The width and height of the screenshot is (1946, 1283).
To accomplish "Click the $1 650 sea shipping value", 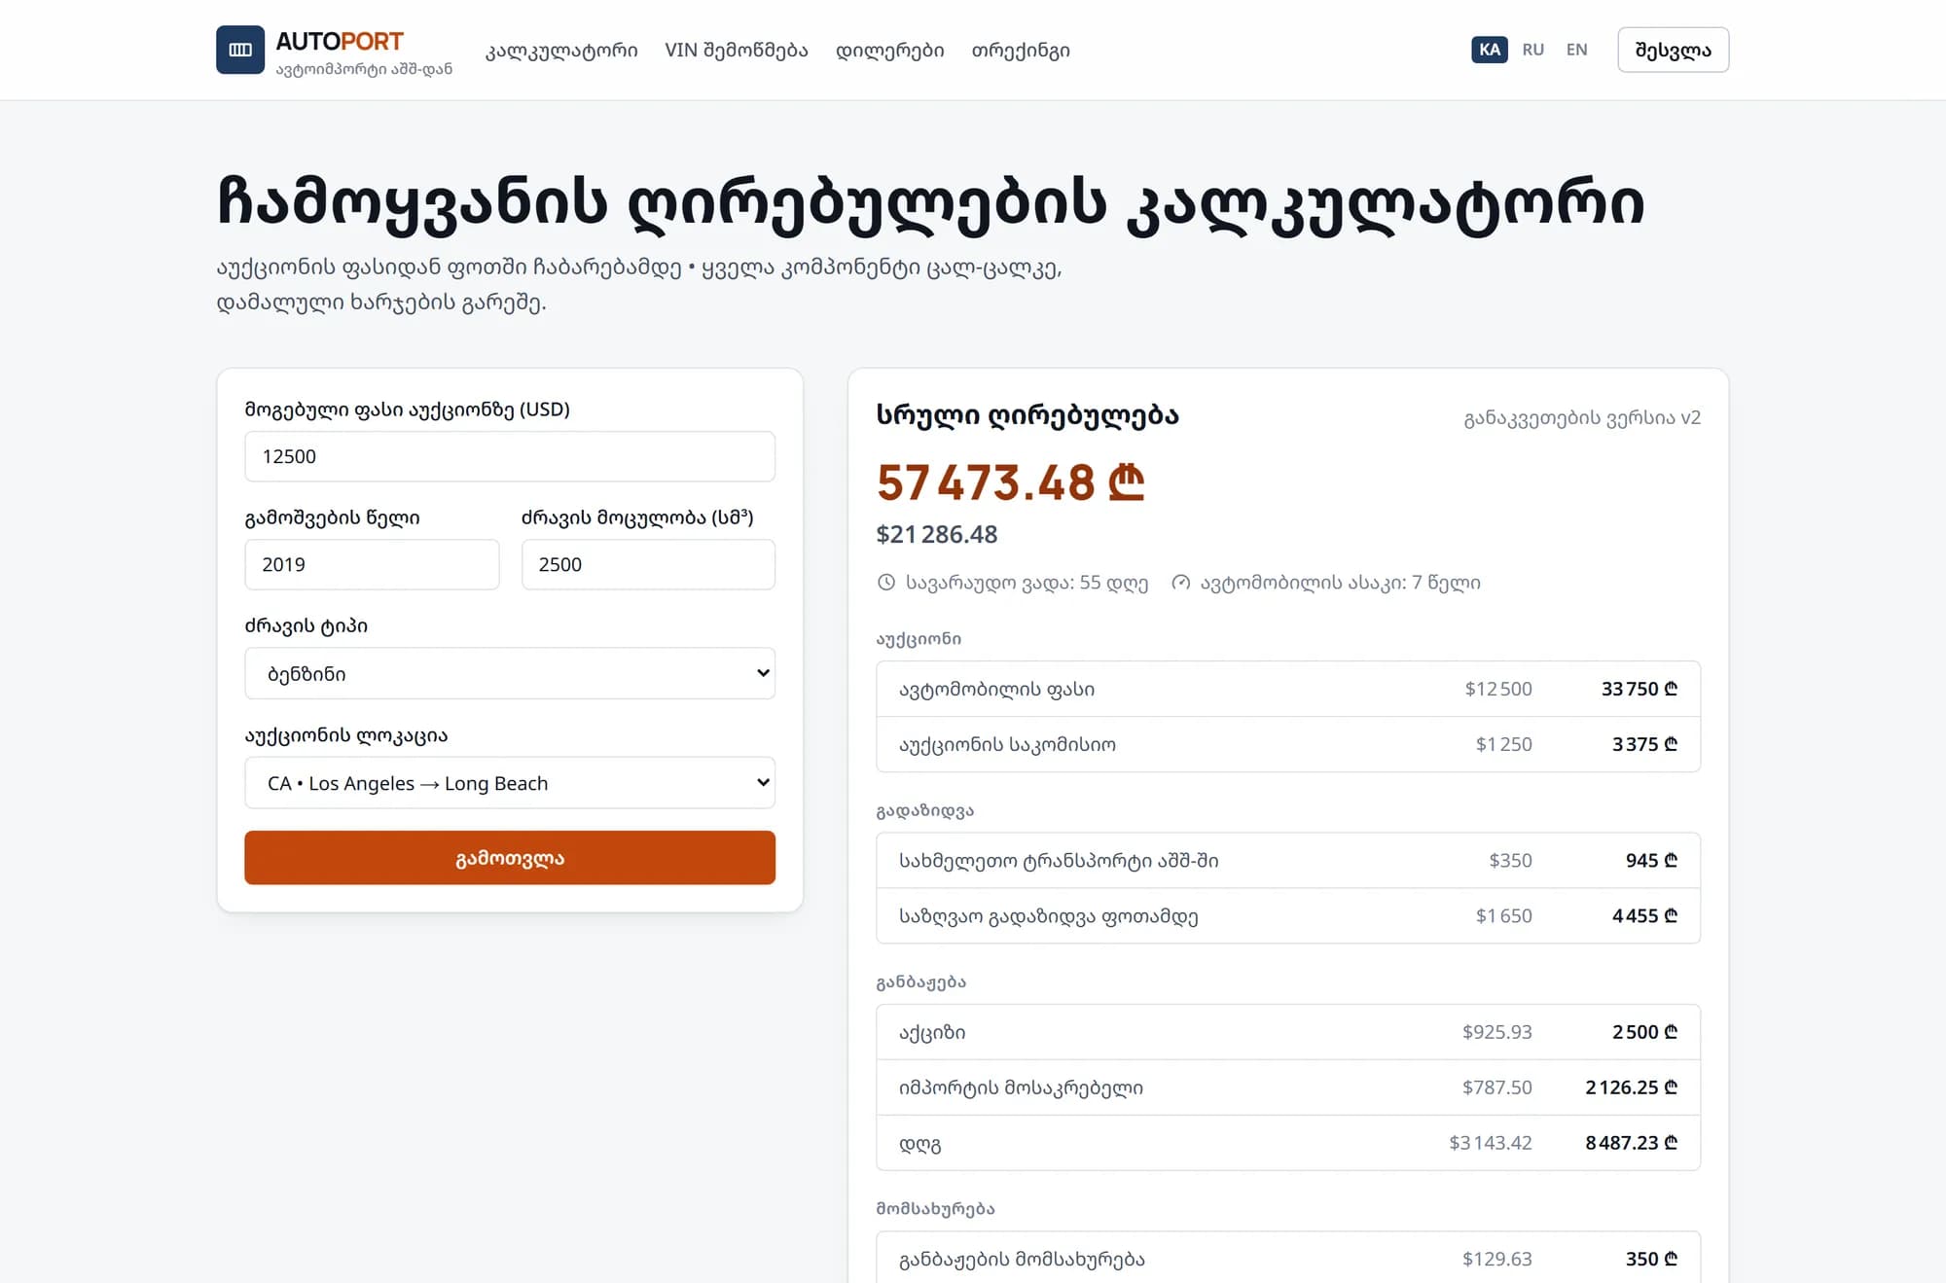I will [1503, 915].
